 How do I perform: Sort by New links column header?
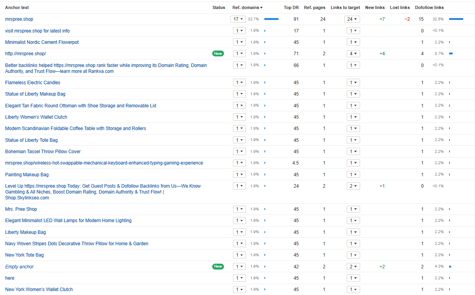click(x=375, y=8)
